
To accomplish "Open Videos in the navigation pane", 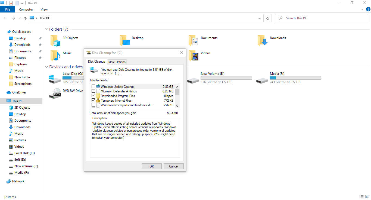I will point(16,147).
